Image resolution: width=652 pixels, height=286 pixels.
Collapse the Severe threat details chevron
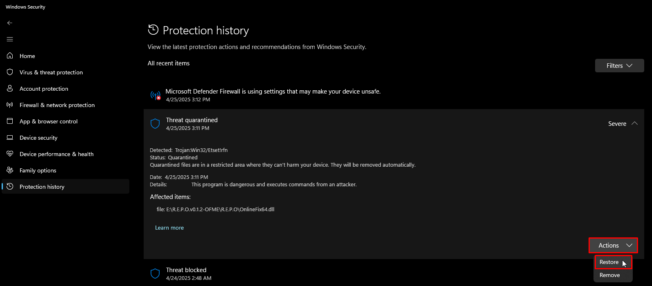click(x=634, y=123)
